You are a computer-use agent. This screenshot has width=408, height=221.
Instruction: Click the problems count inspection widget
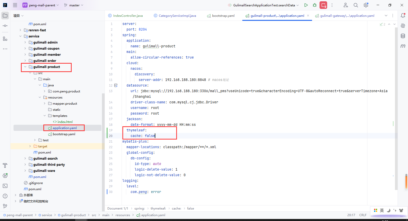(382, 24)
